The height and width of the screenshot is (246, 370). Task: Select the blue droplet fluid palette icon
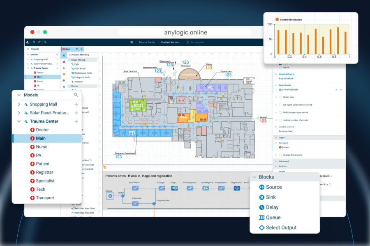tap(64, 87)
